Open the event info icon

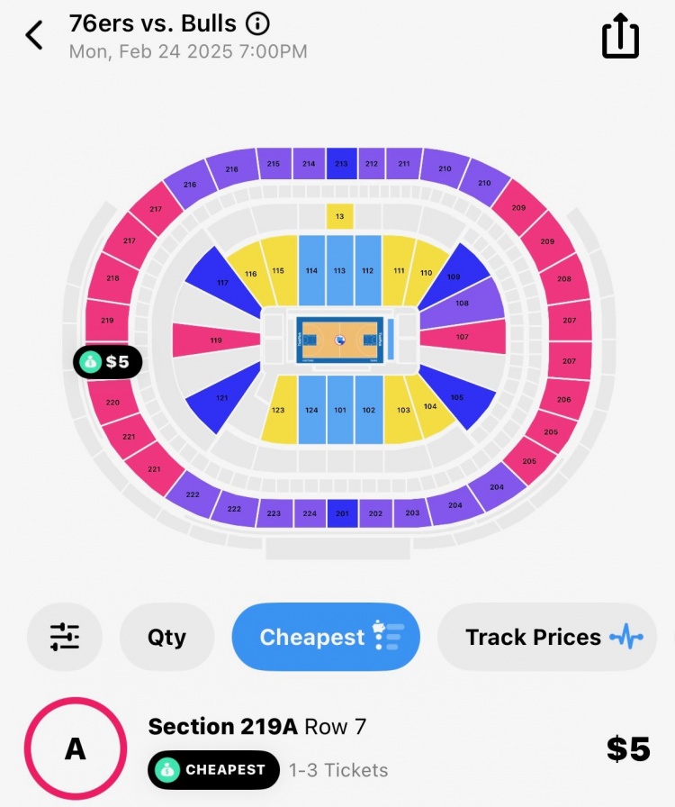click(257, 23)
